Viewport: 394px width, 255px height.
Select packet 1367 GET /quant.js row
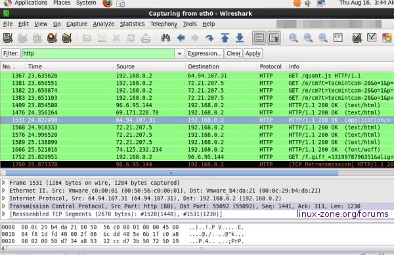click(x=197, y=76)
